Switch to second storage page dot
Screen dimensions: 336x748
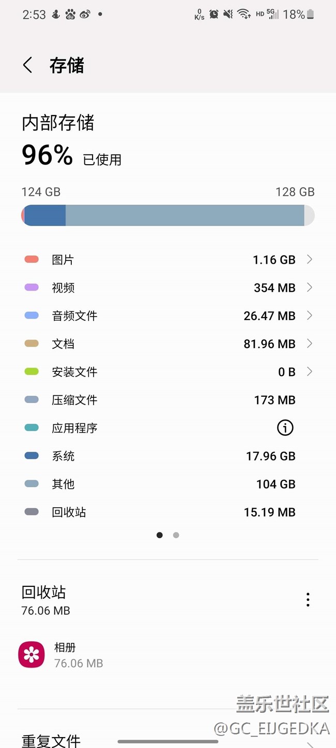click(176, 535)
